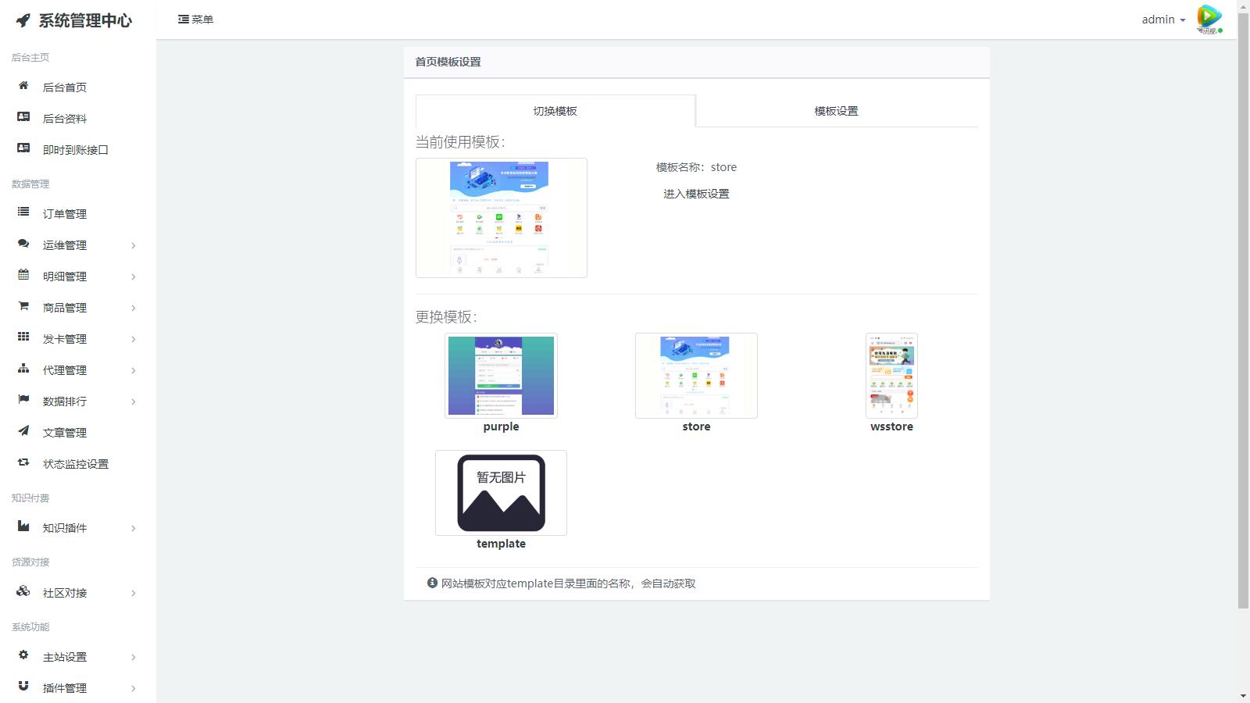Image resolution: width=1250 pixels, height=703 pixels.
Task: Expand the 代理管理 submenu arrow
Action: coord(134,370)
